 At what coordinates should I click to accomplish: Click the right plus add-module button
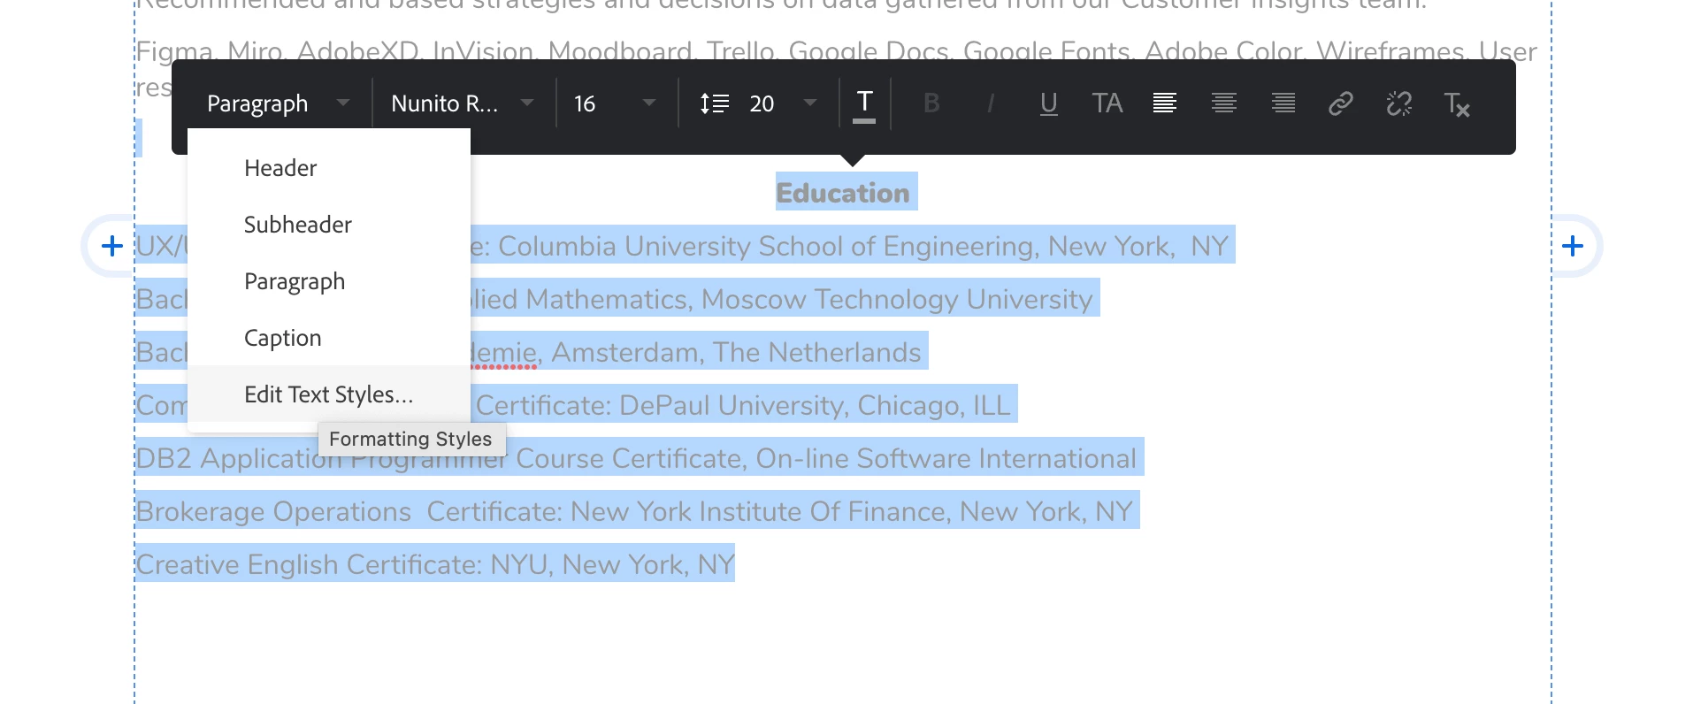pyautogui.click(x=1573, y=246)
